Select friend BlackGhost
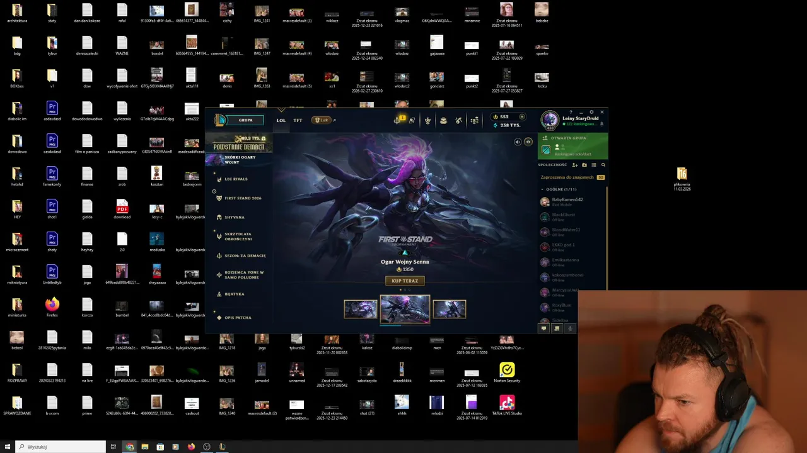The width and height of the screenshot is (807, 453). point(571,216)
